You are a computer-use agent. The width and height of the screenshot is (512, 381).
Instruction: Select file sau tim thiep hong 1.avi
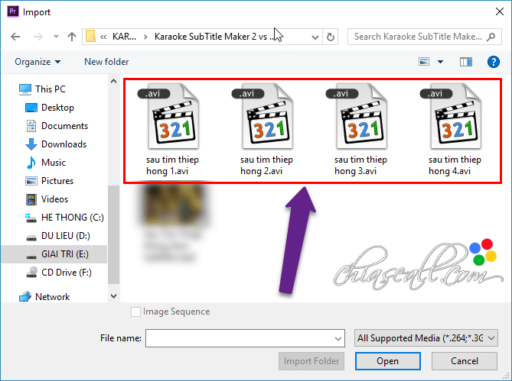[x=173, y=130]
